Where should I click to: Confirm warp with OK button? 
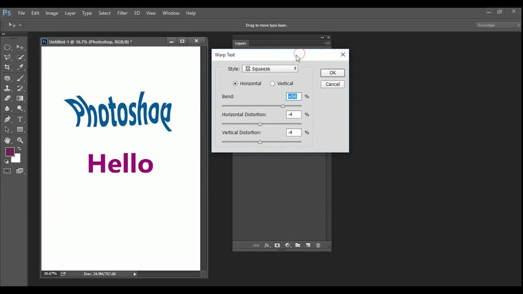[333, 73]
